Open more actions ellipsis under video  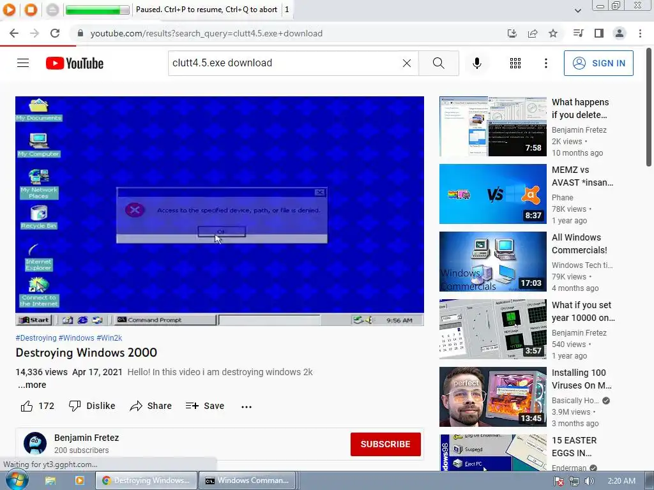pos(247,406)
